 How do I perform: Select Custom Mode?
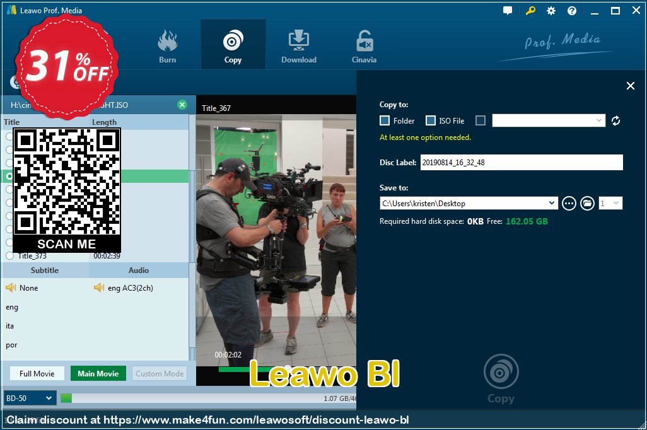[160, 373]
